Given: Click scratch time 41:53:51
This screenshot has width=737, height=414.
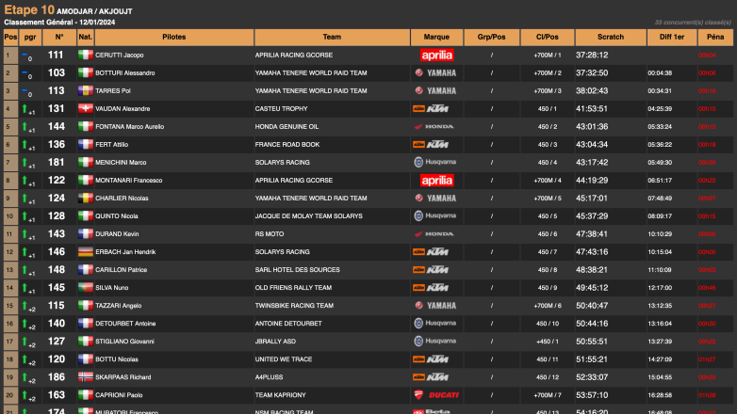Looking at the screenshot, I should click(592, 108).
